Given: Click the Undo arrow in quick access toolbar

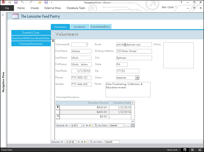Looking at the screenshot, I should click(x=23, y=2).
